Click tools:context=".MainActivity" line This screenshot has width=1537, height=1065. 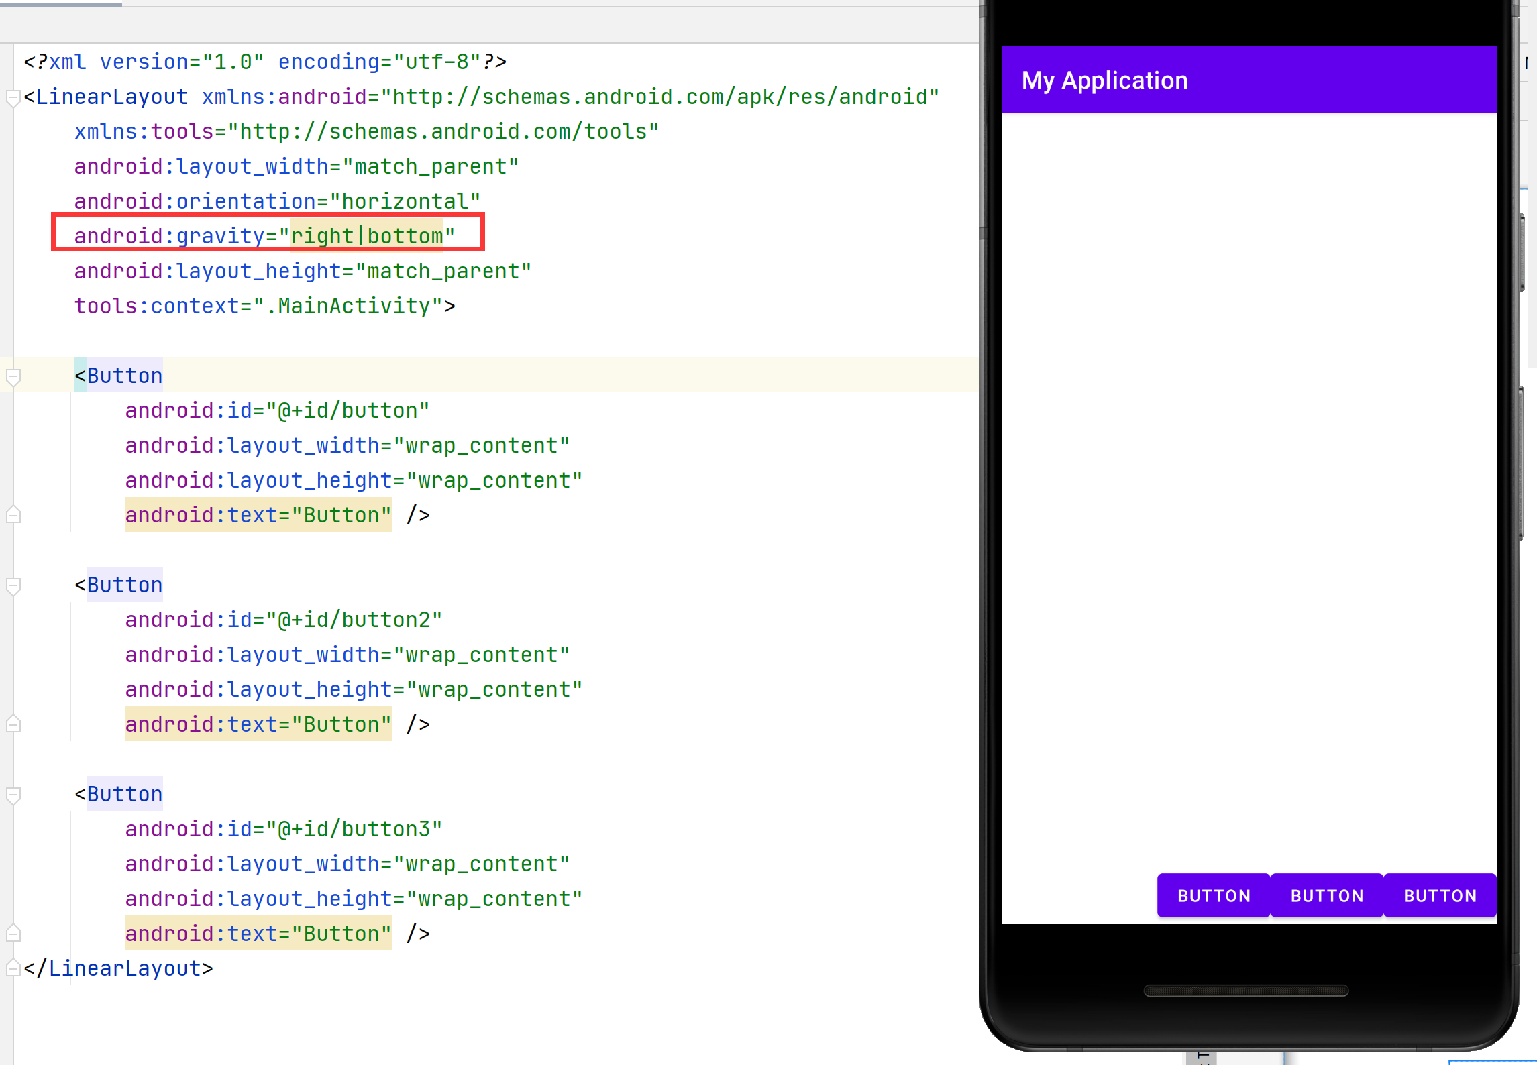coord(264,306)
